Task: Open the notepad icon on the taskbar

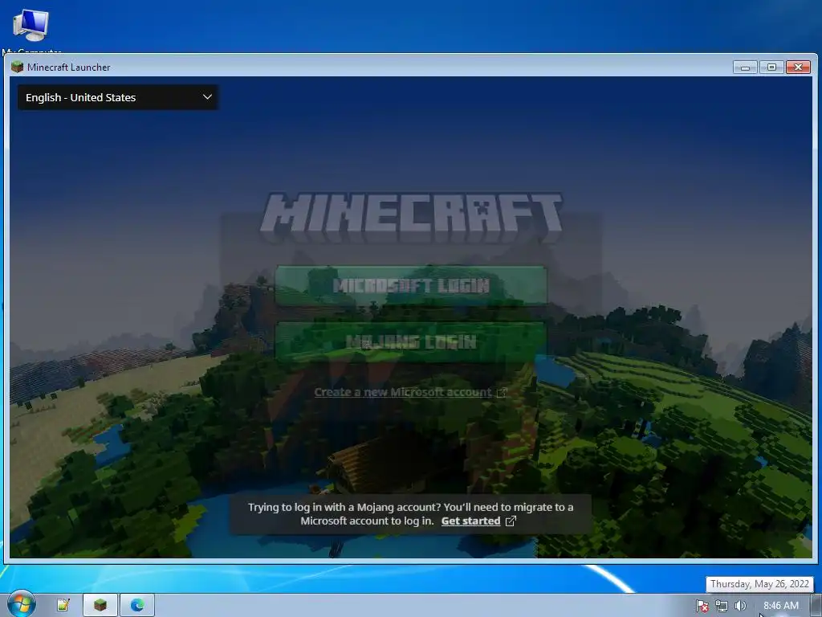Action: pyautogui.click(x=63, y=605)
